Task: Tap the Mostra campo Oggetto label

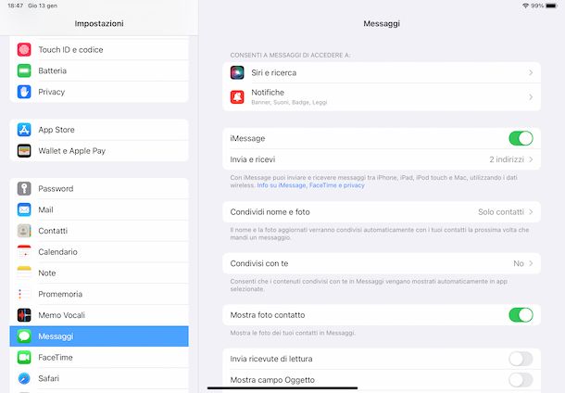Action: coord(272,380)
